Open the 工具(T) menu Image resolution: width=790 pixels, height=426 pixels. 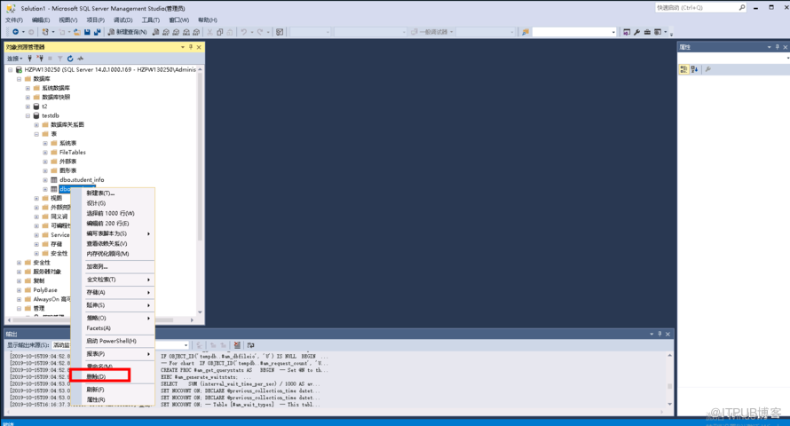tap(151, 20)
